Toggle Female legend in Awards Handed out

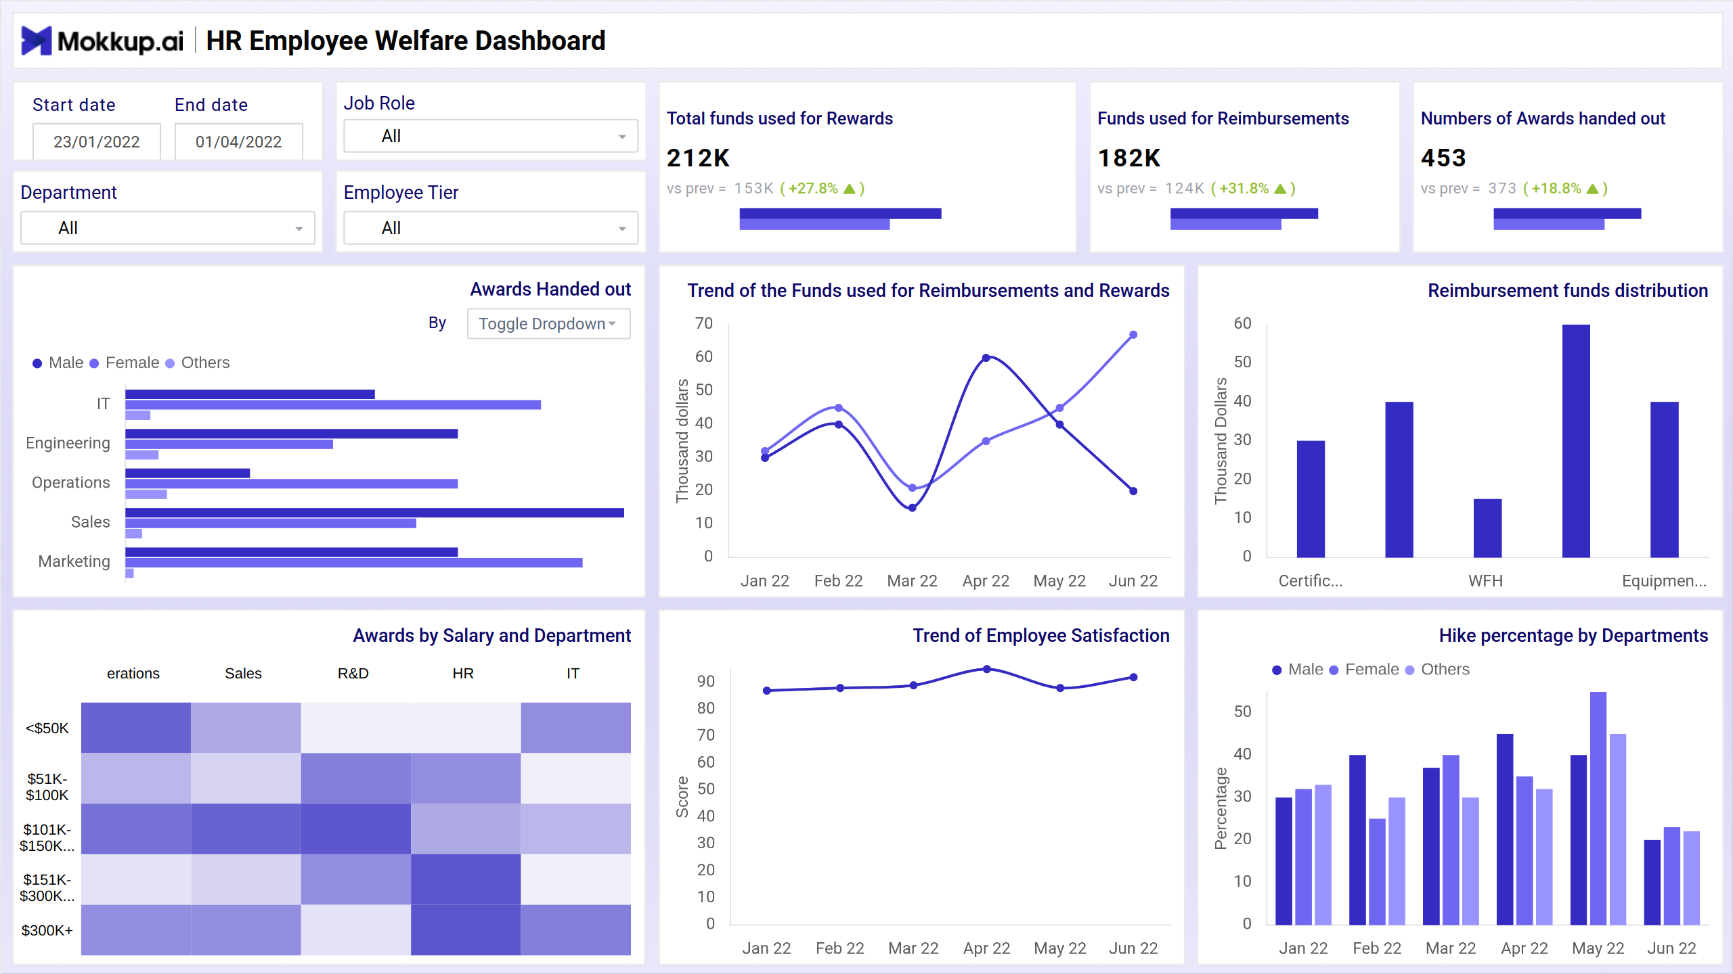tap(125, 363)
